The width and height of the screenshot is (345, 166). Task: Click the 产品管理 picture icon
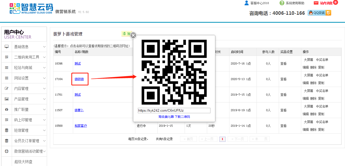coord(7,99)
